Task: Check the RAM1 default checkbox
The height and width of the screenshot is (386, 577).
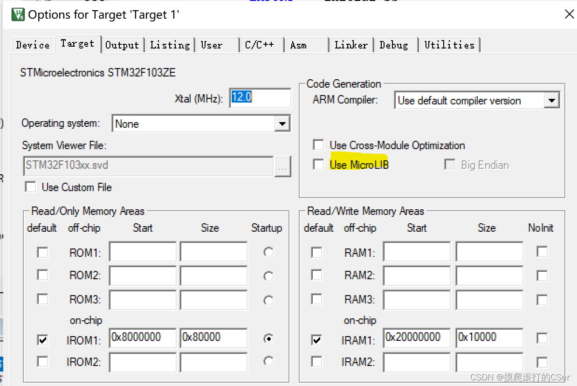Action: click(x=316, y=253)
